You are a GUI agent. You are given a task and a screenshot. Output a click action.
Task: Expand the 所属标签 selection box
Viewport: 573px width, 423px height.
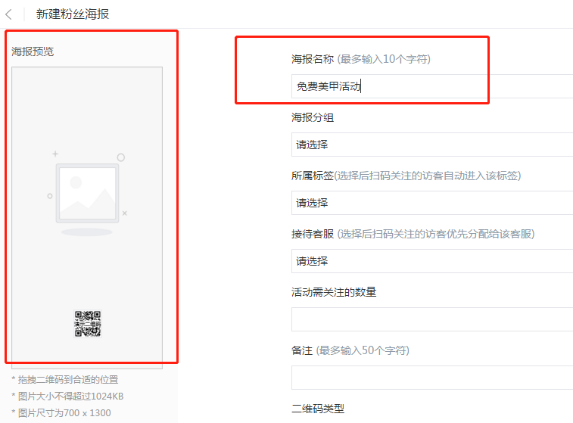431,203
